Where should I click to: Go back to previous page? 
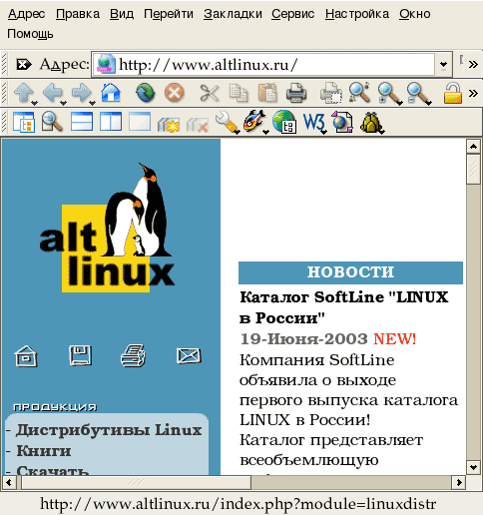point(53,93)
